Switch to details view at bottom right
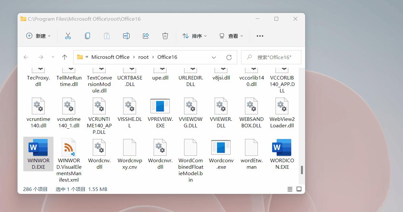Screen dimensions: 403x212 (x=289, y=189)
